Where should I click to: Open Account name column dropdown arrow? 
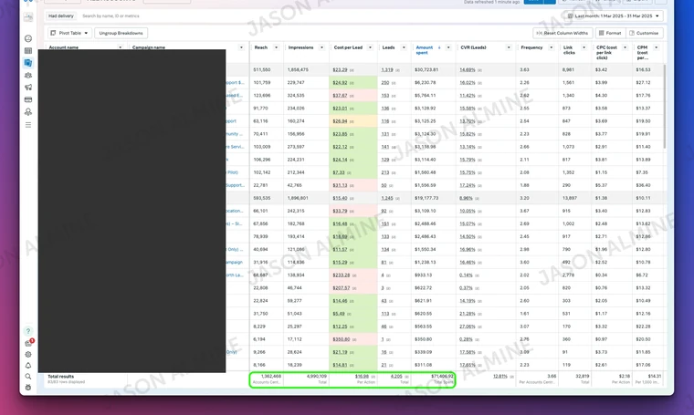120,47
